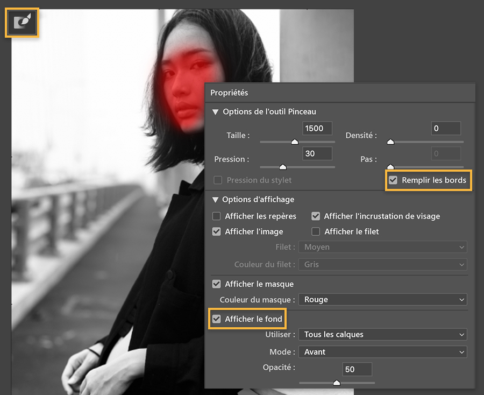
Task: Click the Opacité slider handle
Action: click(x=337, y=383)
